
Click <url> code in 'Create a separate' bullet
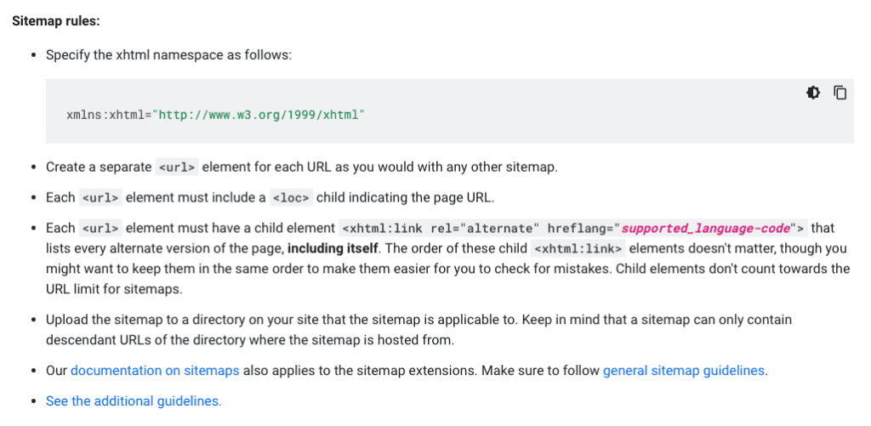point(177,167)
